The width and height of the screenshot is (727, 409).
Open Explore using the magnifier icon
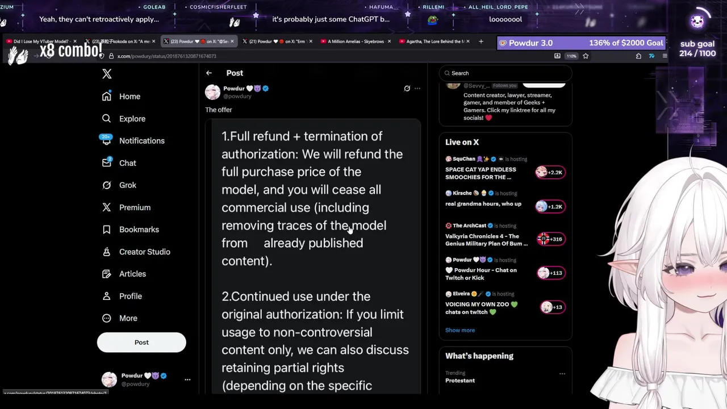tap(107, 119)
